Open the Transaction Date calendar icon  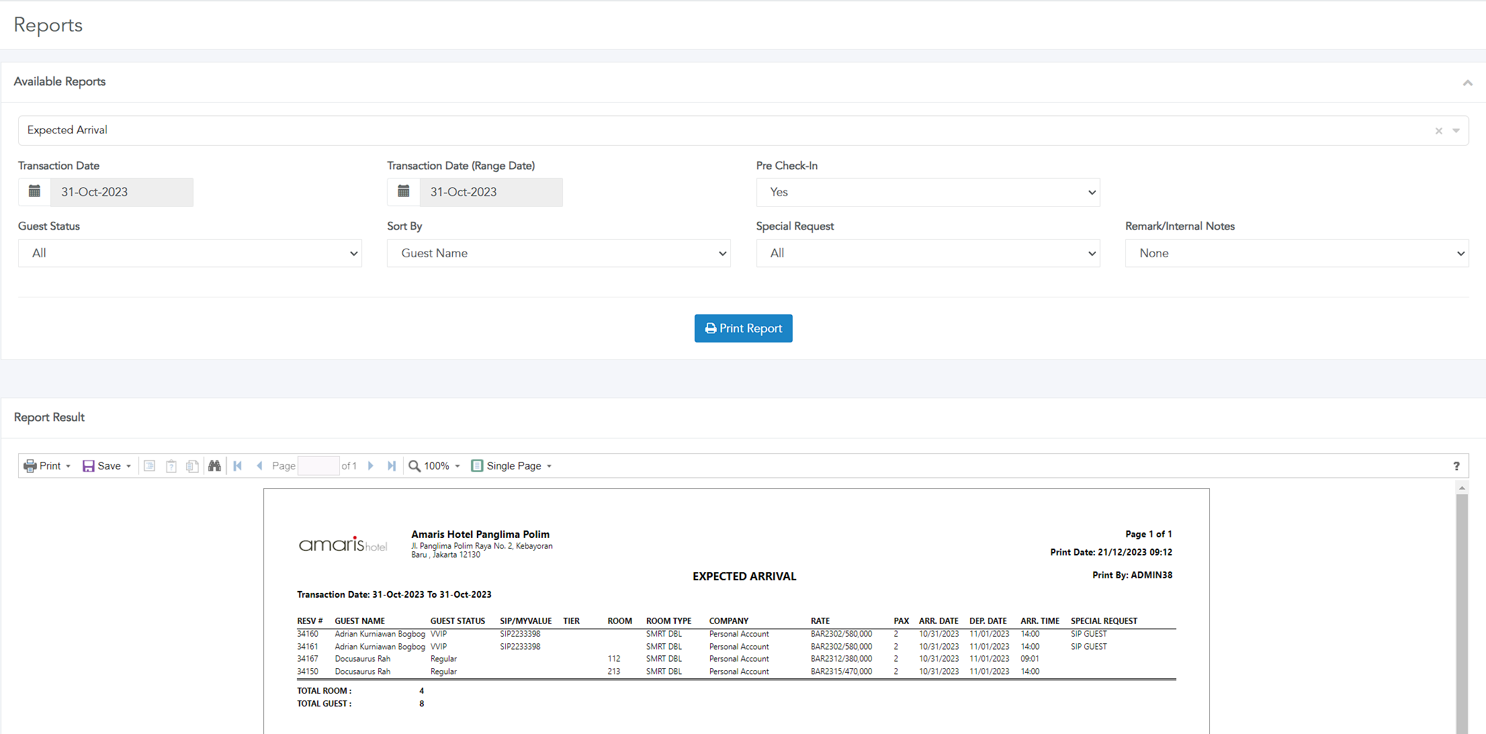34,192
